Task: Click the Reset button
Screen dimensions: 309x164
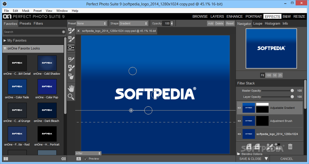Action: pyautogui.click(x=230, y=23)
